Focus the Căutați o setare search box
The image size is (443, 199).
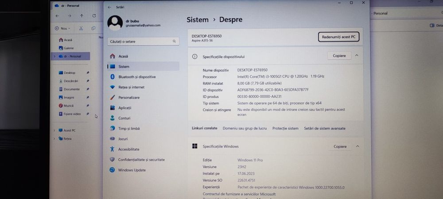point(143,42)
